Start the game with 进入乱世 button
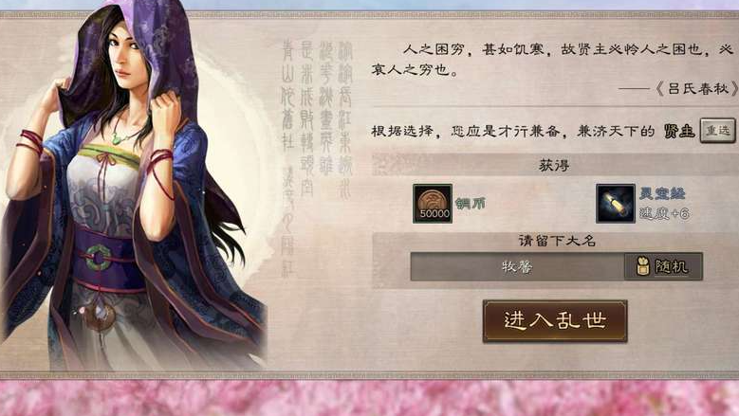Screen dimensions: 739x416 pyautogui.click(x=555, y=321)
